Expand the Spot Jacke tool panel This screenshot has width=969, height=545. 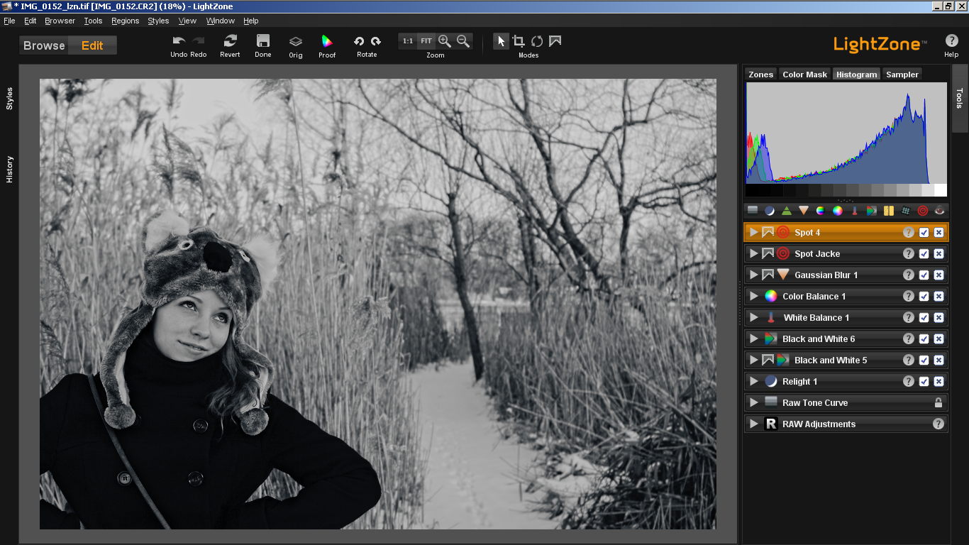click(x=753, y=253)
